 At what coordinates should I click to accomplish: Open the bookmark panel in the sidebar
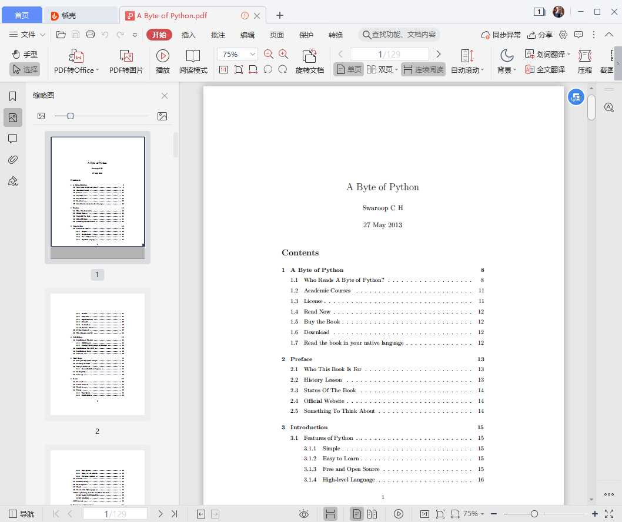pos(13,96)
